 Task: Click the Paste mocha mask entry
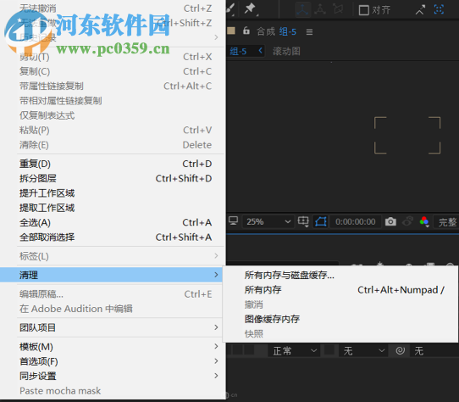tap(113, 391)
